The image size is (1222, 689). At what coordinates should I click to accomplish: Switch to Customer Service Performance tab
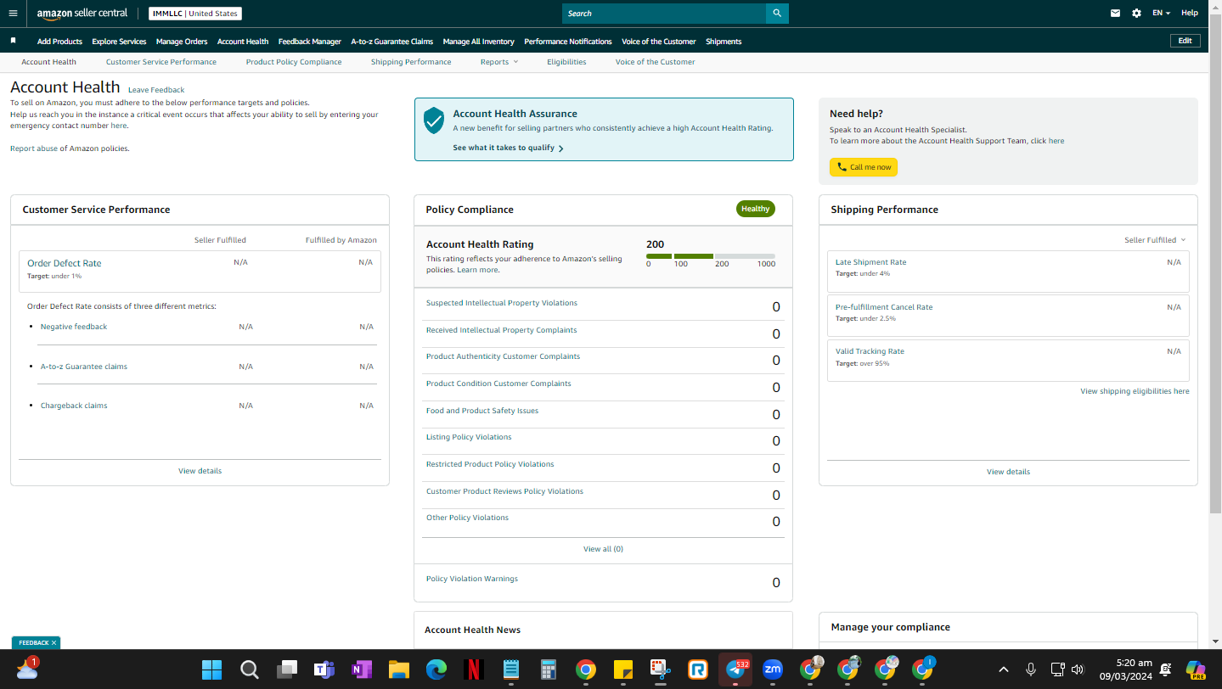tap(161, 62)
